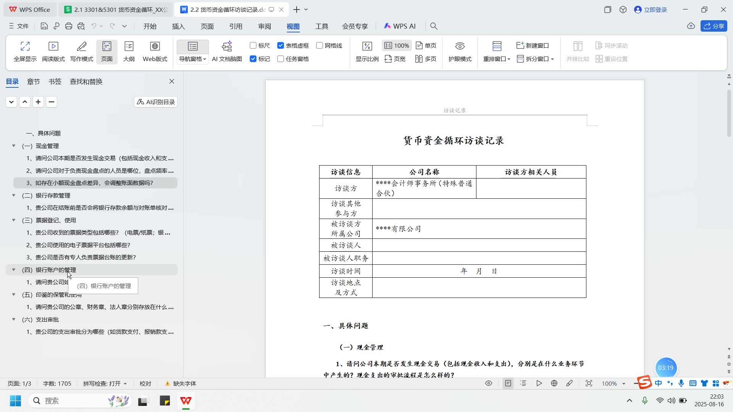Image resolution: width=733 pixels, height=412 pixels.
Task: Uncheck the markup checkbox
Action: [x=253, y=59]
